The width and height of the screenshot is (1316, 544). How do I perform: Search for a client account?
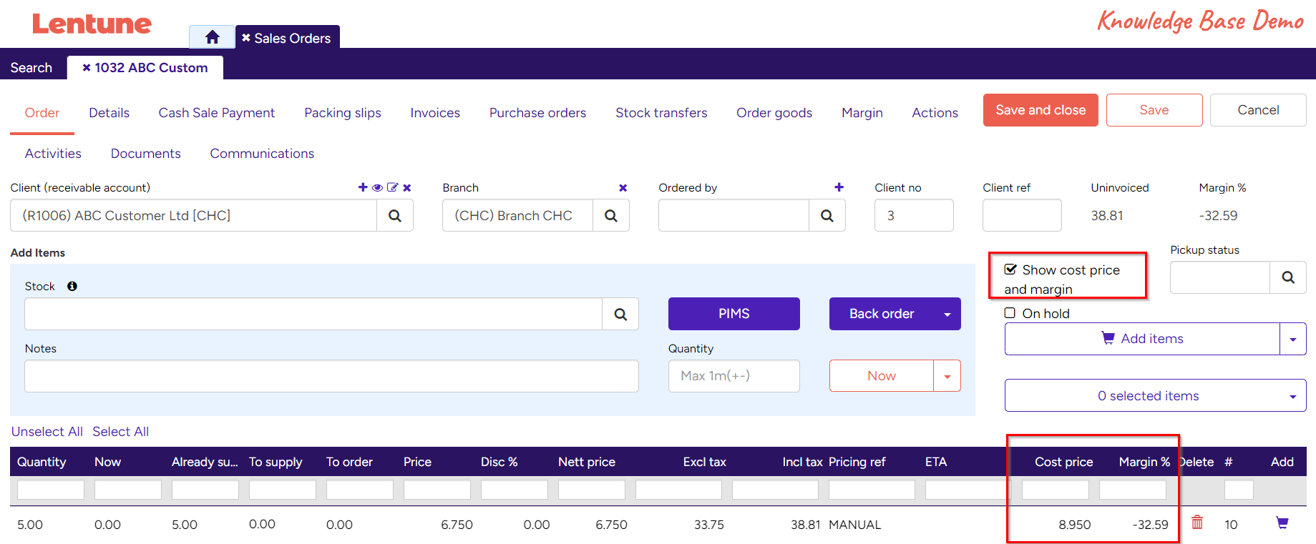(x=395, y=215)
